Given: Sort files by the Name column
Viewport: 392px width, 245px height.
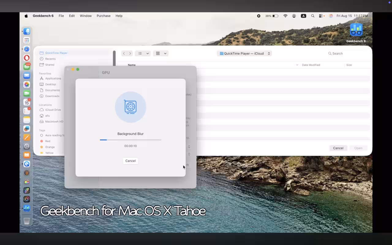Looking at the screenshot, I should (132, 65).
